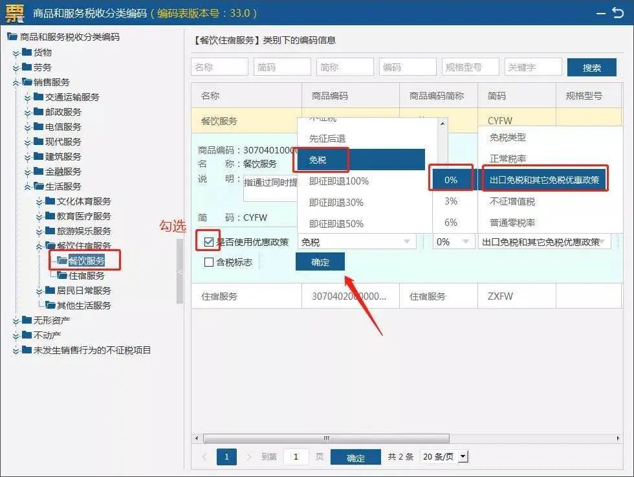The width and height of the screenshot is (634, 477).
Task: Click the 规格型号 search input field
Action: tap(471, 67)
